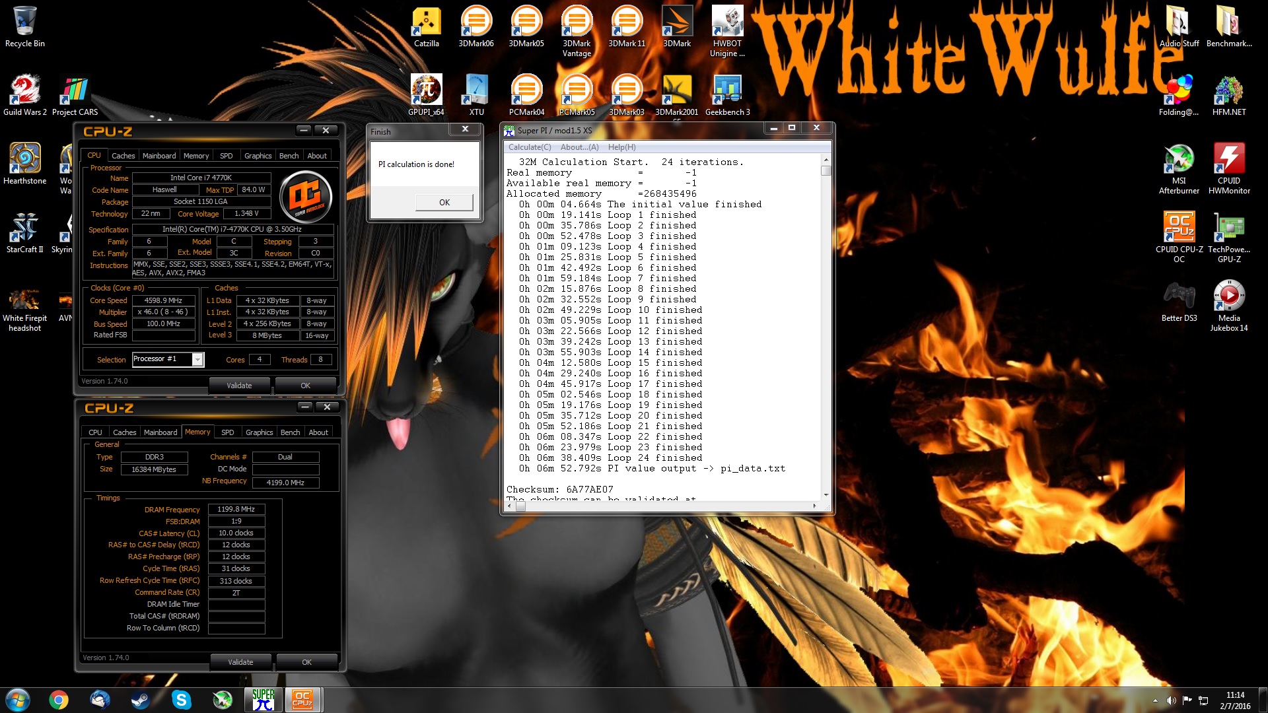The image size is (1268, 713).
Task: Open Help(H) menu in Super PI
Action: coord(621,147)
